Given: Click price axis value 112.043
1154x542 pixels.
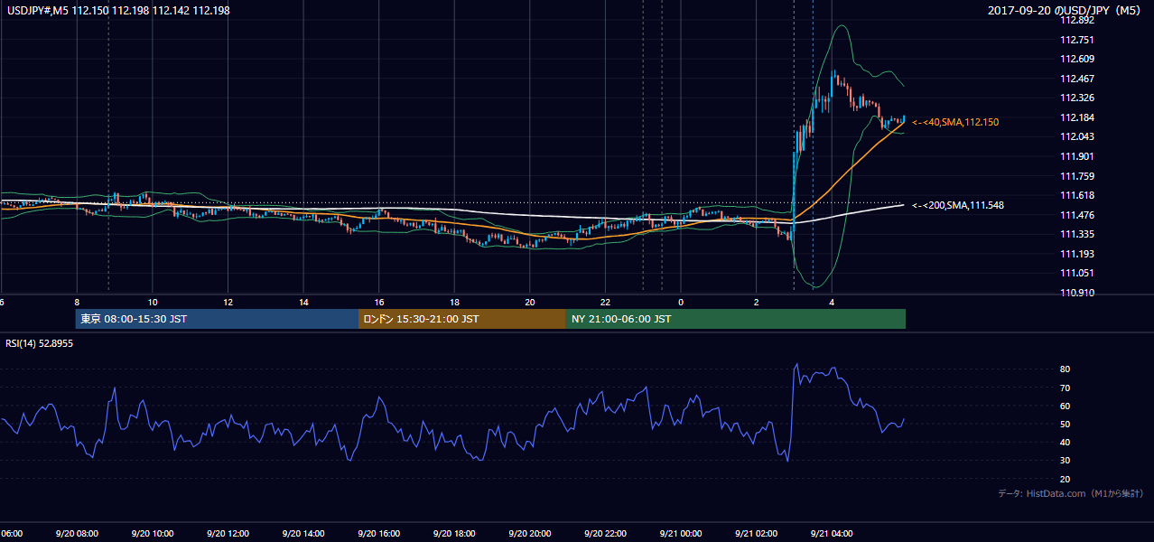Looking at the screenshot, I should click(1079, 136).
